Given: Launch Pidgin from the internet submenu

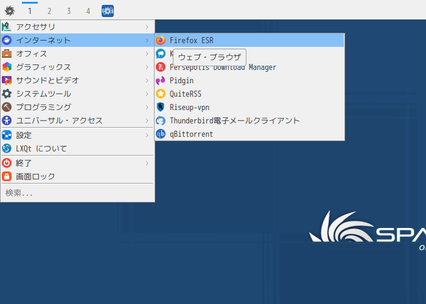Looking at the screenshot, I should click(250, 80).
